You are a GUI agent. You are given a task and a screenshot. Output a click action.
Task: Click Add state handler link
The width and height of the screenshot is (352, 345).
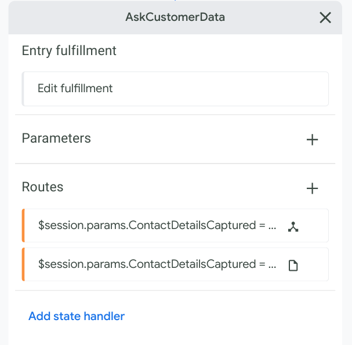point(77,316)
